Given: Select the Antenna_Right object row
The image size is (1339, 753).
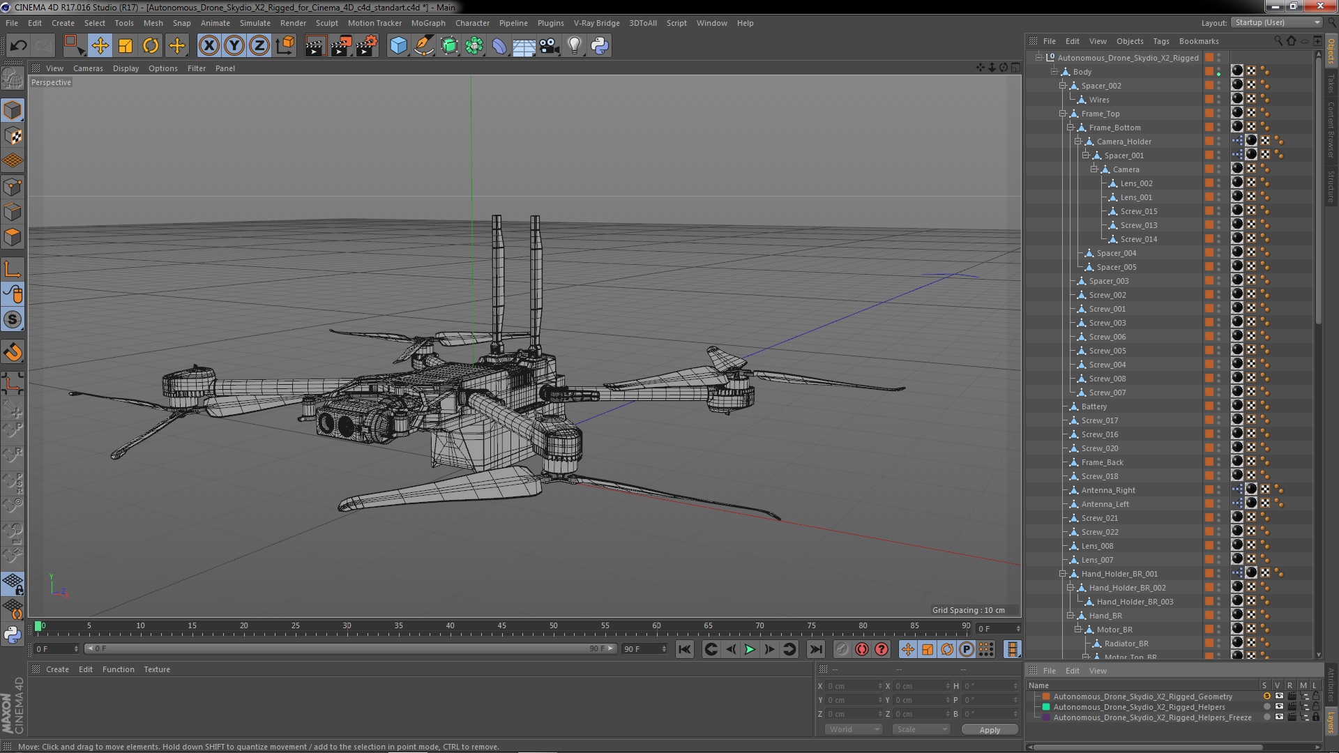Looking at the screenshot, I should [x=1107, y=490].
